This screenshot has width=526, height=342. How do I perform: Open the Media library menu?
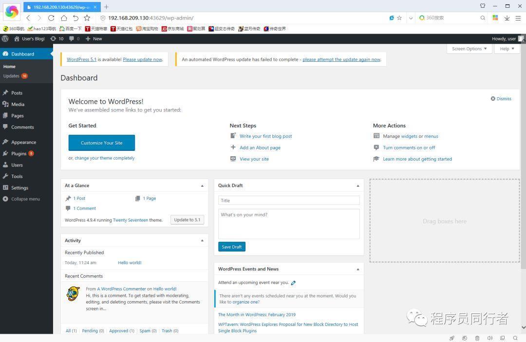tap(18, 104)
